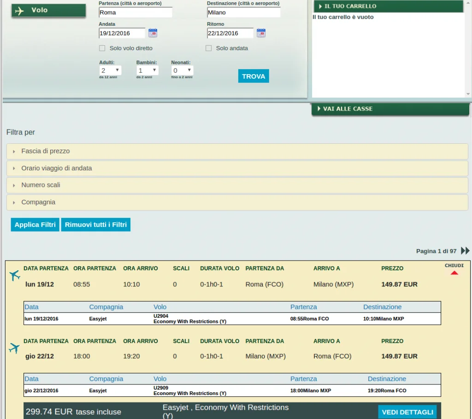Click the Volo airplane icon
Image resolution: width=472 pixels, height=419 pixels.
tap(19, 11)
